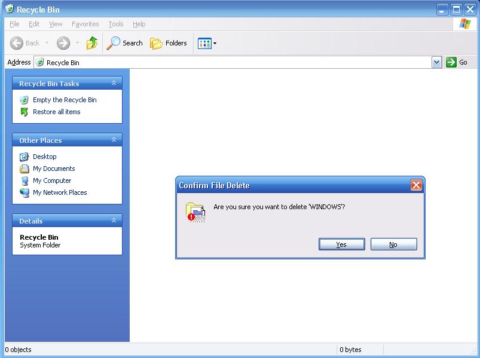Expand the Address bar dropdown
Viewport: 480px width, 358px height.
coord(436,62)
